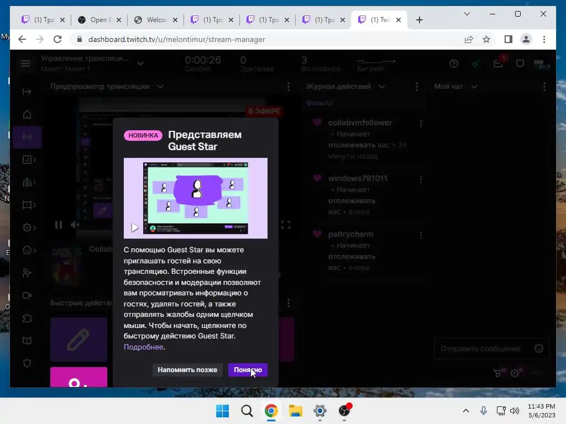Viewport: 566px width, 424px height.
Task: Open OBS Studio from the taskbar
Action: click(x=345, y=411)
